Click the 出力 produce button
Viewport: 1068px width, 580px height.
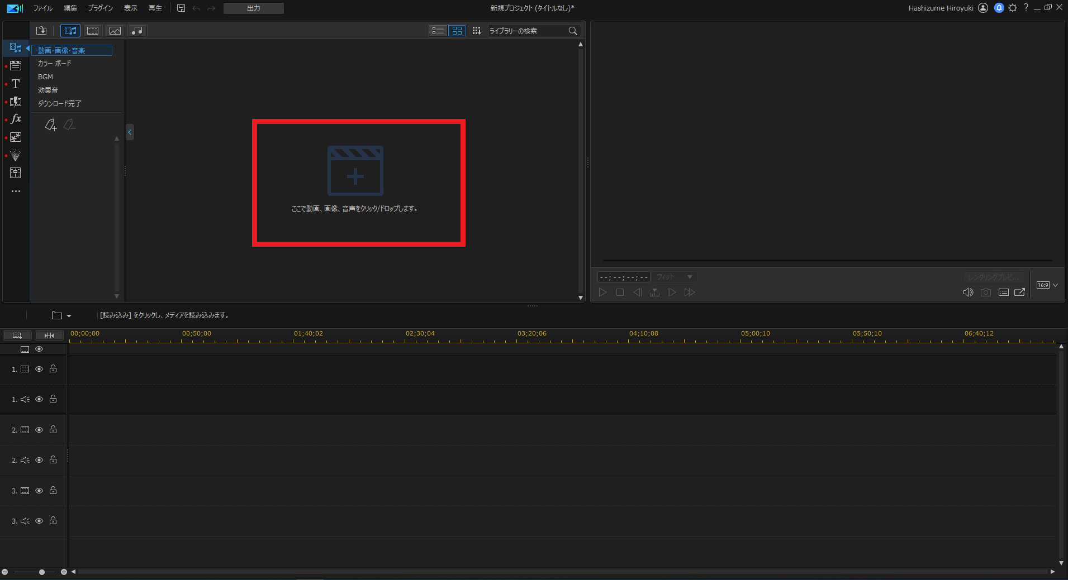pyautogui.click(x=254, y=8)
